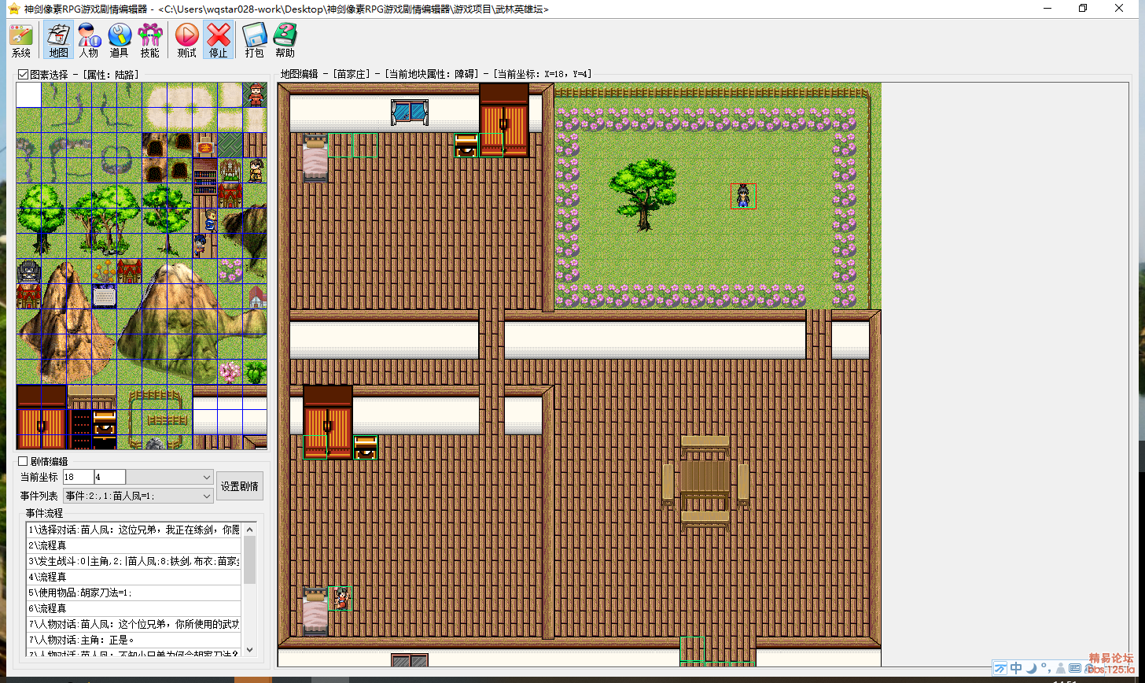Select event row 7\人物对话:主角：正是。
The image size is (1145, 683).
click(134, 640)
